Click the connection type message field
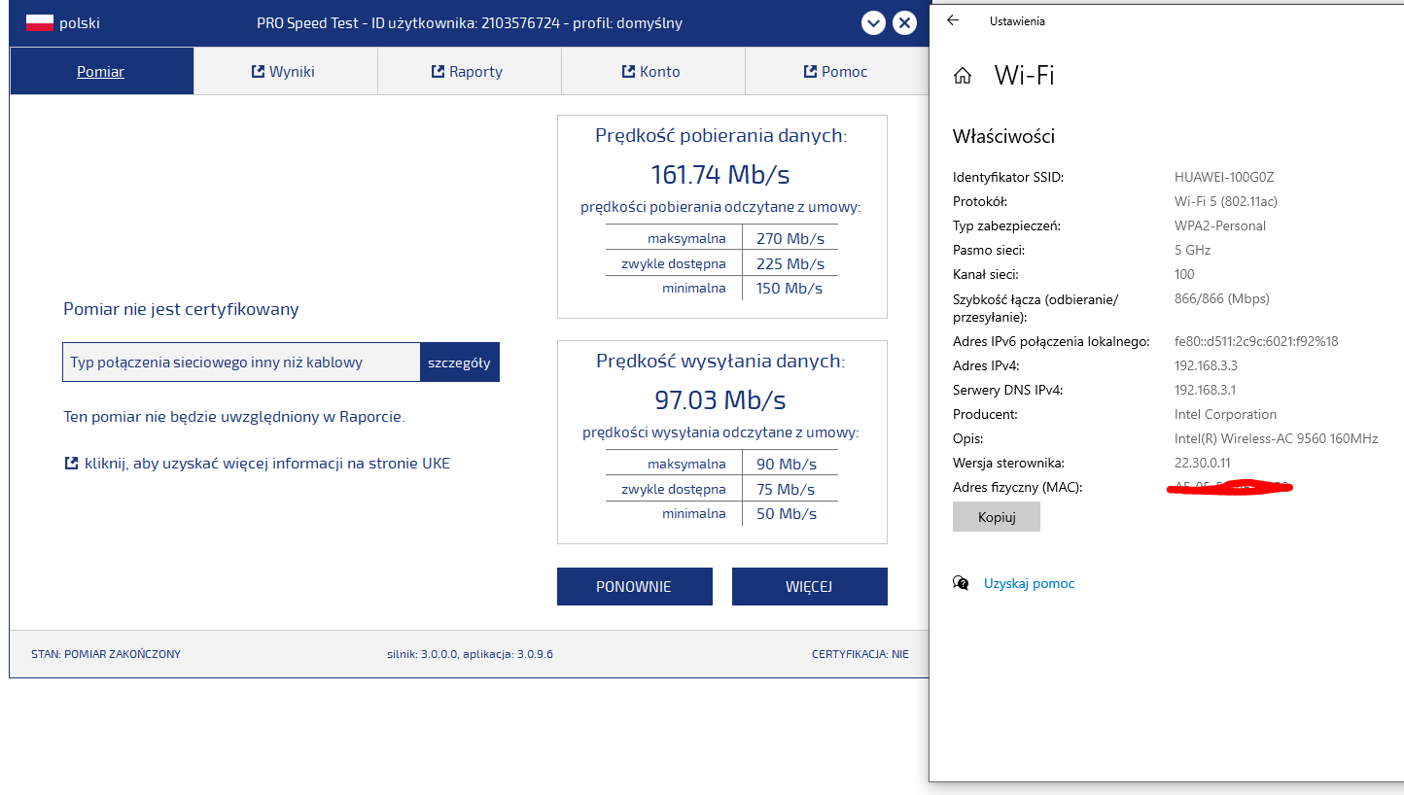The image size is (1404, 795). [x=241, y=363]
